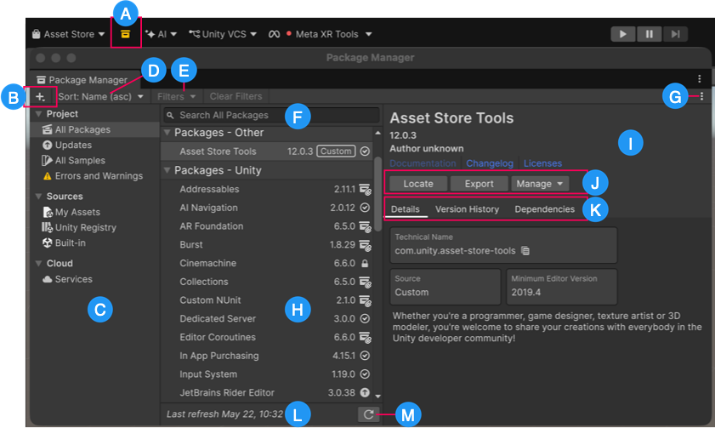Collapse Packages - Unity group
Screen dimensions: 715x428
click(167, 170)
